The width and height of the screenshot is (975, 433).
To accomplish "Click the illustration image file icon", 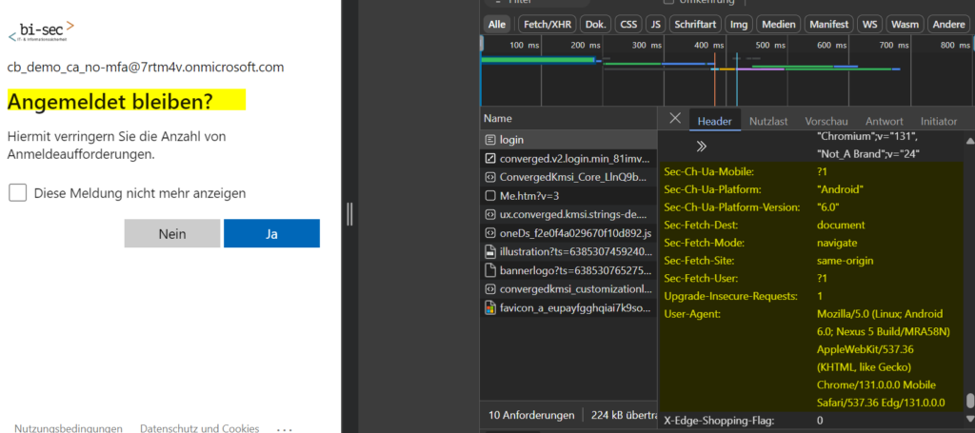I will click(490, 252).
